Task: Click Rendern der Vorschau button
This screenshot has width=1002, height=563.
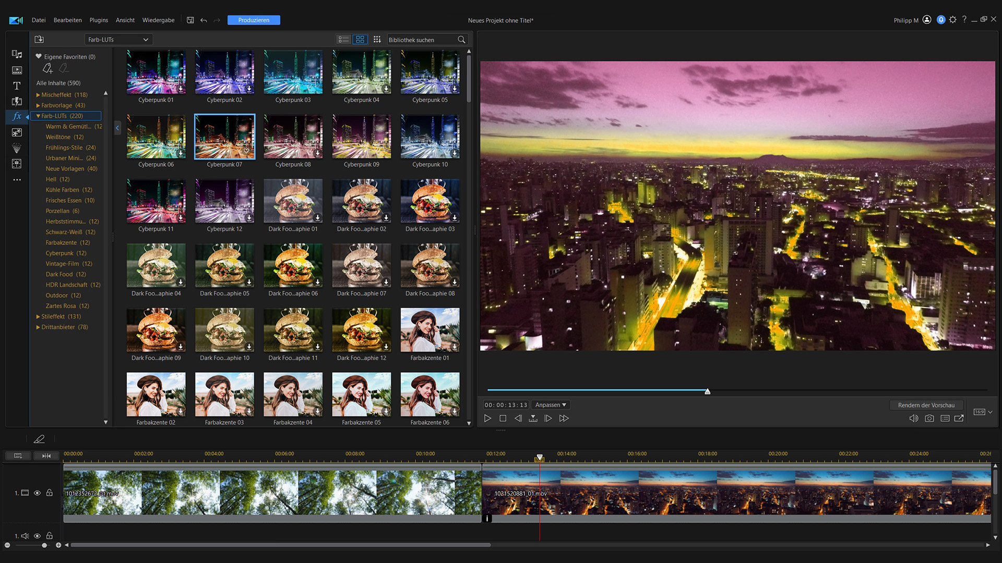Action: pos(926,406)
